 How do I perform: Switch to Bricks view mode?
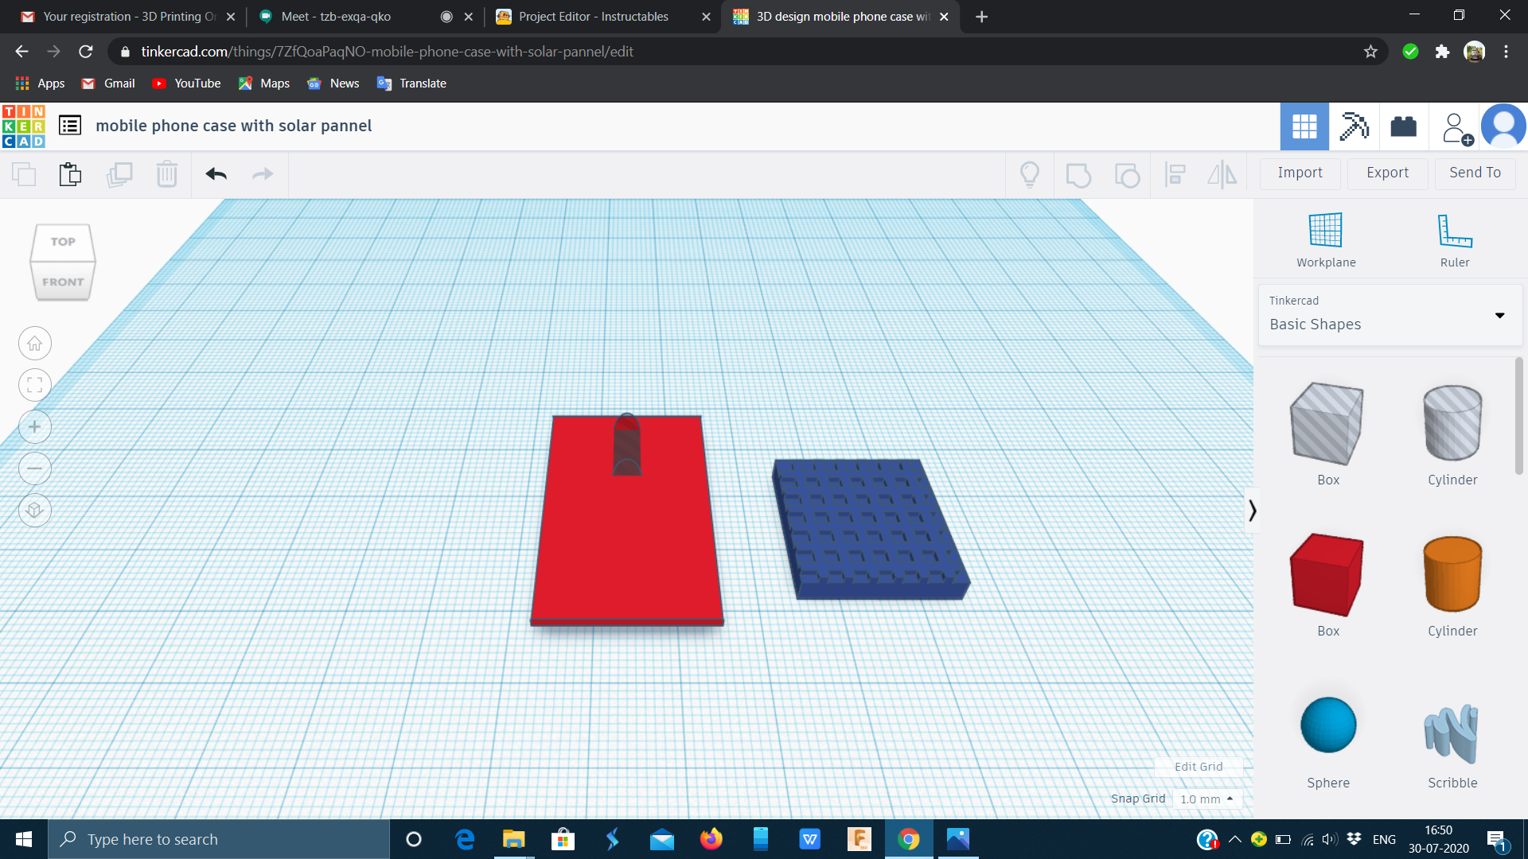1403,126
